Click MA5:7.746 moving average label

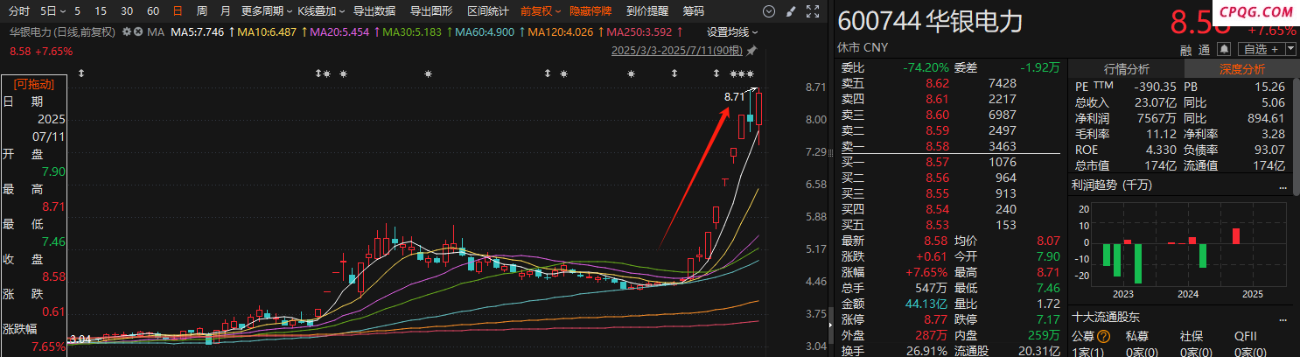197,31
